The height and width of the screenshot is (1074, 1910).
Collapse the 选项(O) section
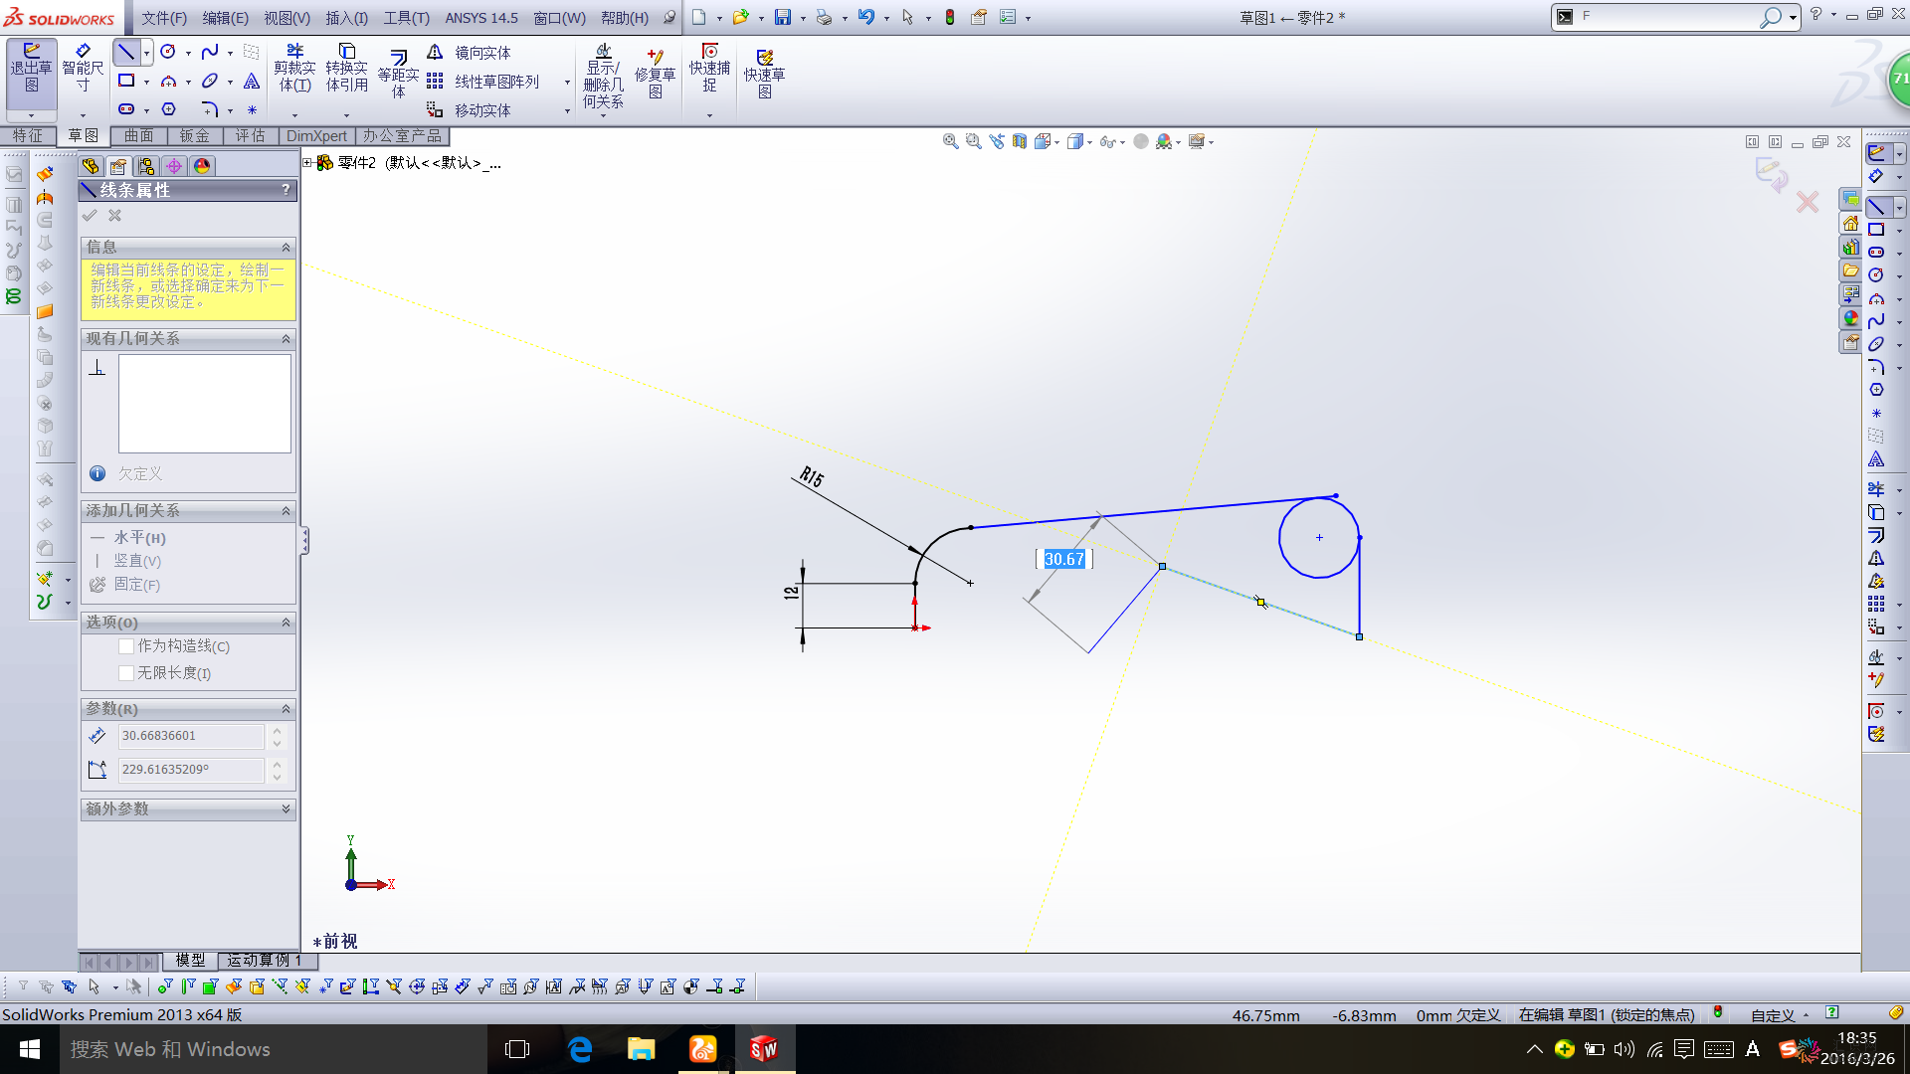pyautogui.click(x=286, y=623)
